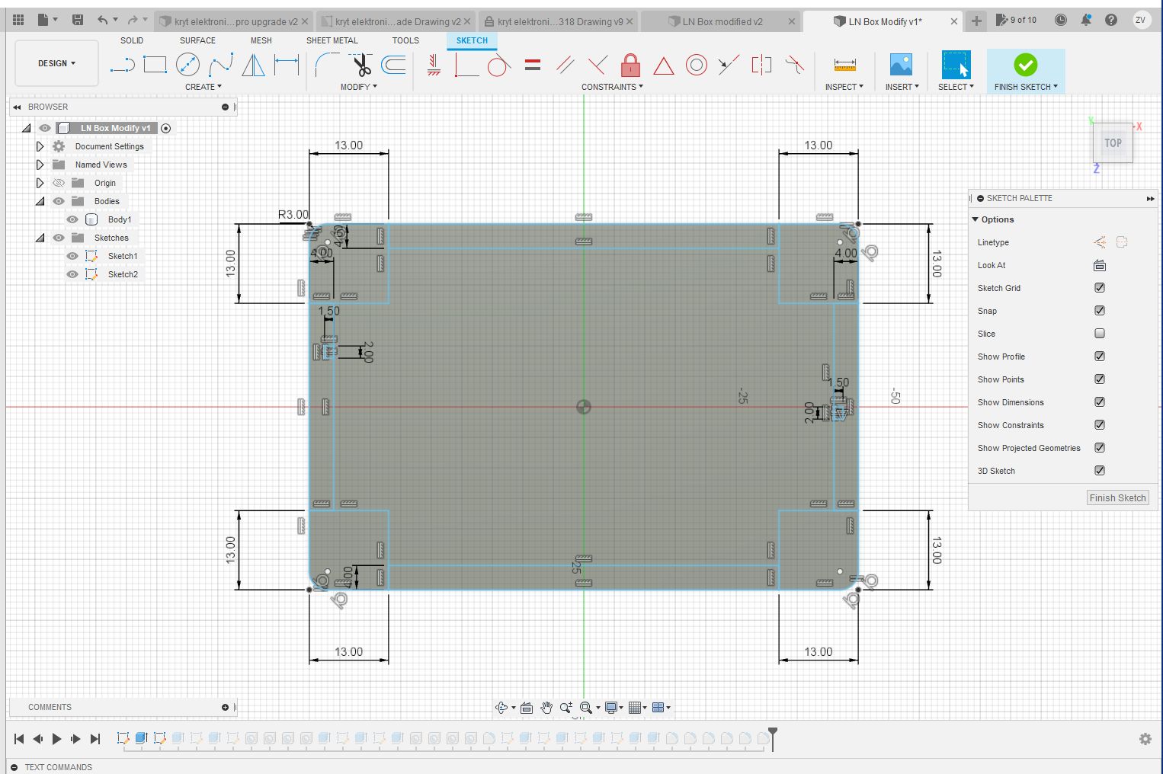The width and height of the screenshot is (1163, 774).
Task: Select the Sketch Dimension tool
Action: (287, 66)
